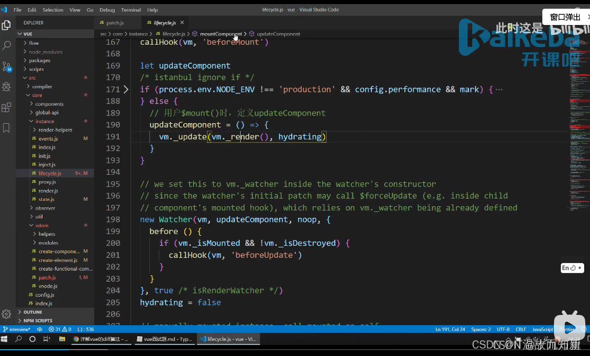Collapse the VUE root folder section
This screenshot has height=356, width=590.
pyautogui.click(x=55, y=34)
